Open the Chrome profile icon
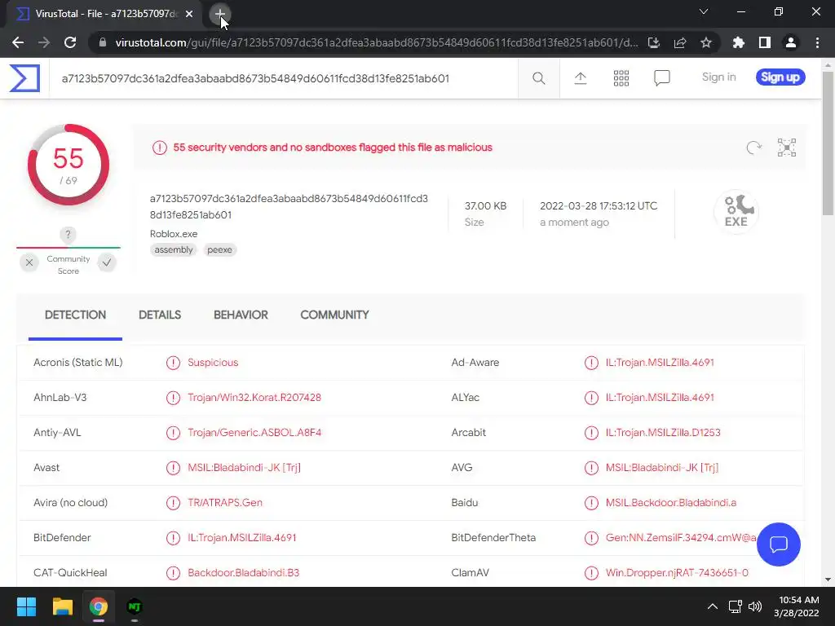 point(790,42)
